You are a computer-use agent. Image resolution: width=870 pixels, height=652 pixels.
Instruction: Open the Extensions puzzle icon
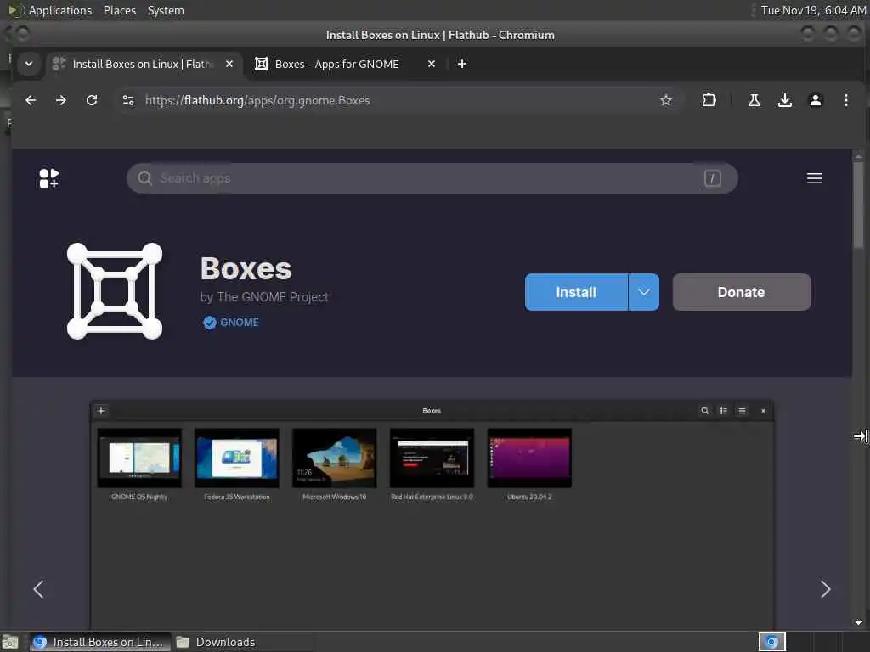tap(709, 100)
